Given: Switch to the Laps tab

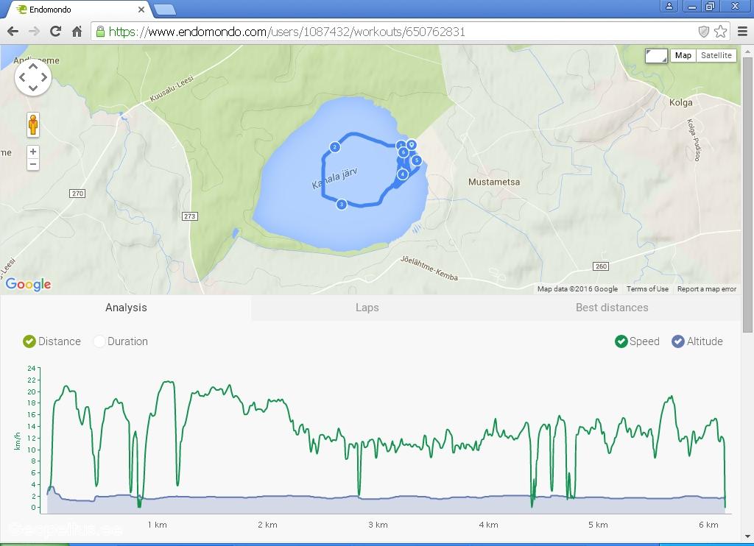Looking at the screenshot, I should coord(367,308).
